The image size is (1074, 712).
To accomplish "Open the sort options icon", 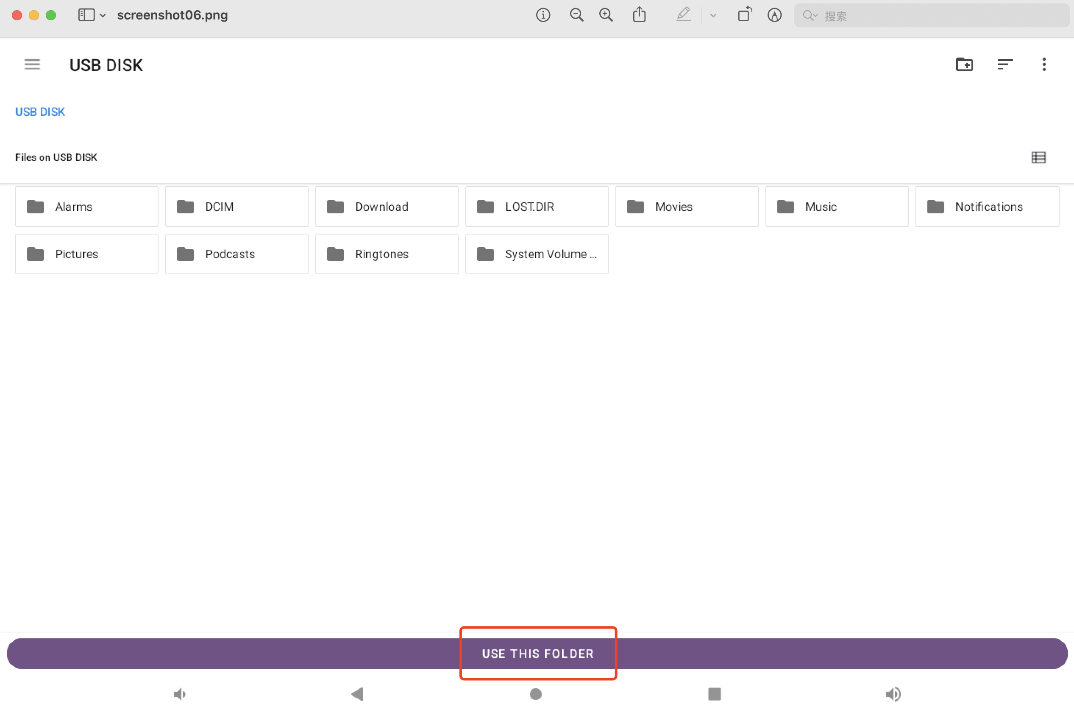I will click(1004, 64).
